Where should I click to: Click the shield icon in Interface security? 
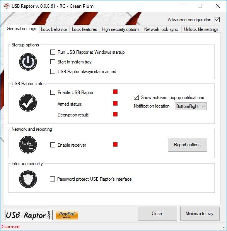tap(28, 179)
